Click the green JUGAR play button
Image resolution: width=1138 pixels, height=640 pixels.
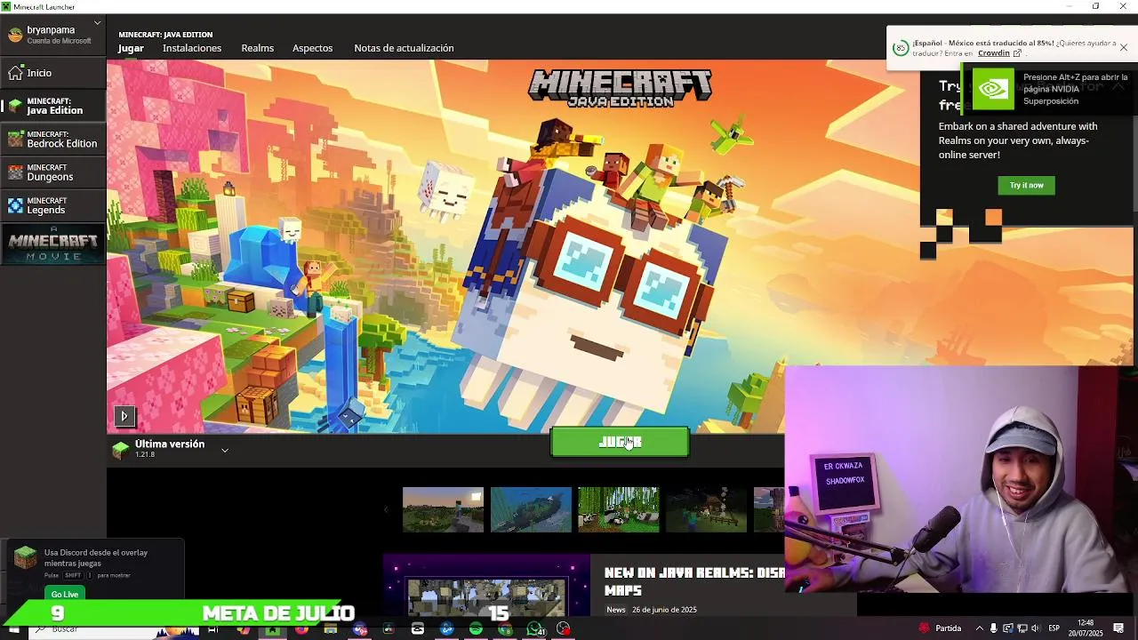620,442
